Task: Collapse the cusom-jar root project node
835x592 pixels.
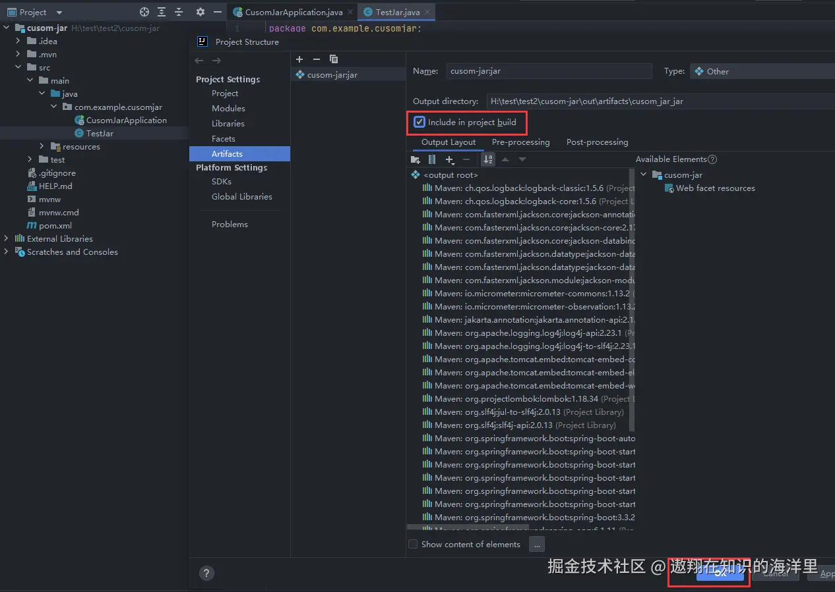Action: point(7,28)
